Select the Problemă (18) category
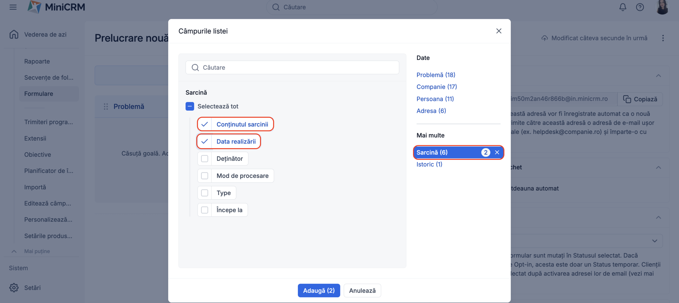 436,75
